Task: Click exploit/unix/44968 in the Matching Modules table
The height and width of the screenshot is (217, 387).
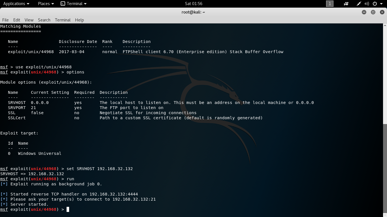Action: click(31, 52)
